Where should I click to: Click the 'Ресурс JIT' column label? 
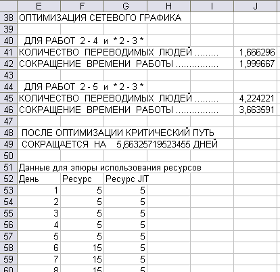click(x=127, y=179)
